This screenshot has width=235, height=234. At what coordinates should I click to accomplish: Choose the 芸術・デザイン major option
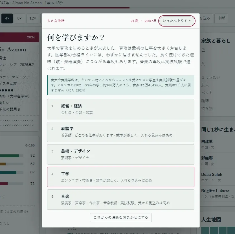(121, 154)
